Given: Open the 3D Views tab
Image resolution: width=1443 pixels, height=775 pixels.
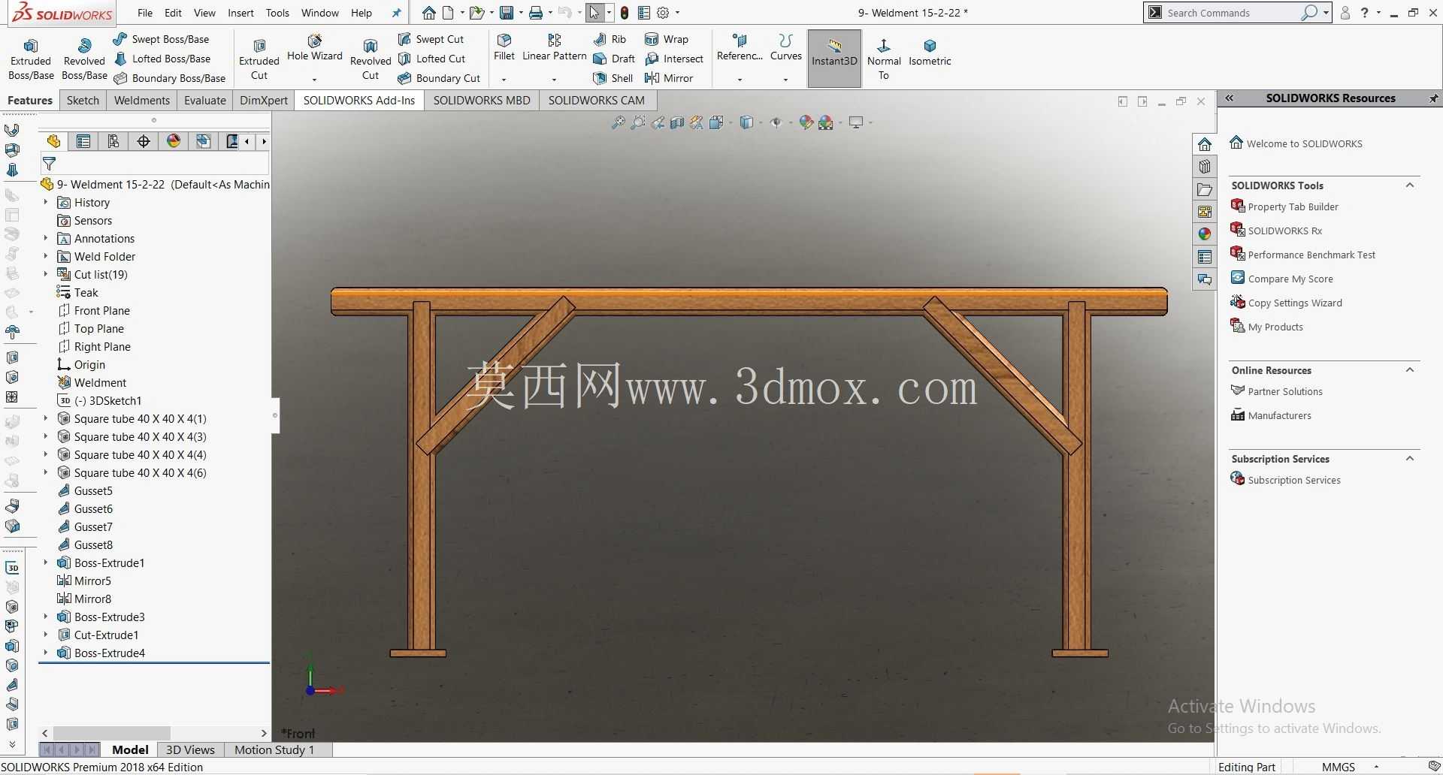Looking at the screenshot, I should click(190, 749).
